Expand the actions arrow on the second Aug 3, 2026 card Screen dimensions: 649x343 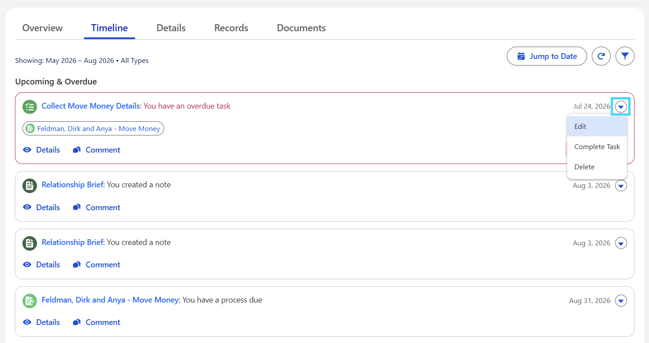tap(621, 243)
